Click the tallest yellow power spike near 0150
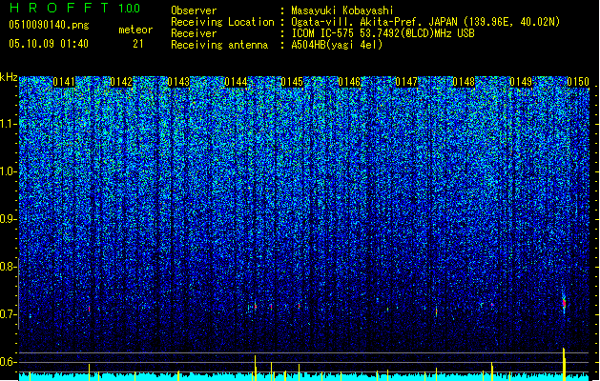Screen dimensions: 600x381 pos(564,364)
